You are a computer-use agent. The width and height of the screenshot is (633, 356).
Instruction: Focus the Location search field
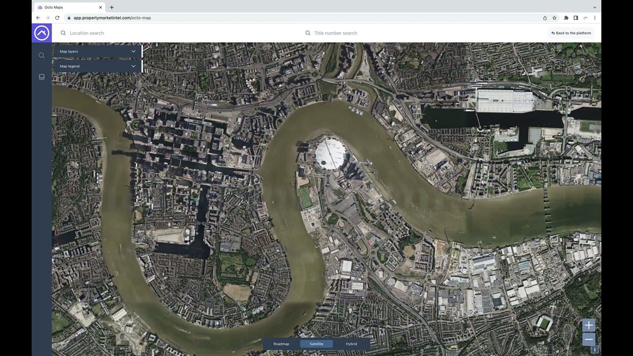point(178,33)
